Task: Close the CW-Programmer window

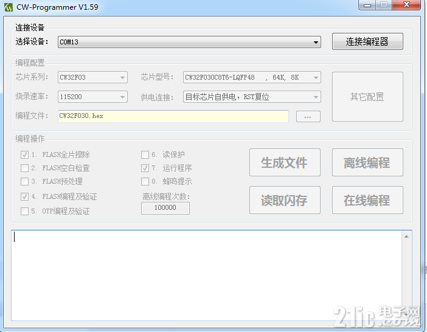Action: 406,5
